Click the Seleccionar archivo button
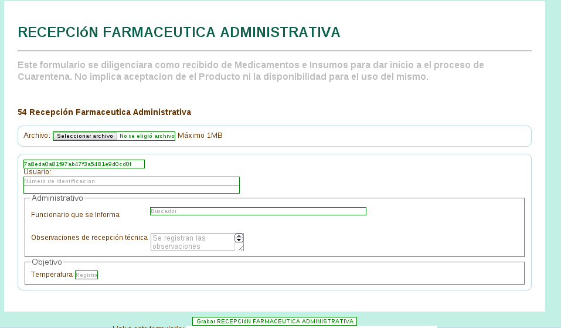Image resolution: width=561 pixels, height=328 pixels. click(x=85, y=136)
